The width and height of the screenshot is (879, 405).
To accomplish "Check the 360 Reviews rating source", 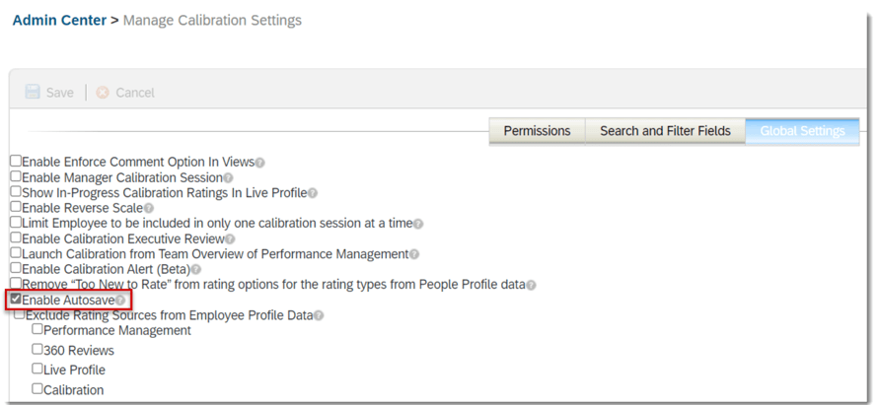I will 37,349.
